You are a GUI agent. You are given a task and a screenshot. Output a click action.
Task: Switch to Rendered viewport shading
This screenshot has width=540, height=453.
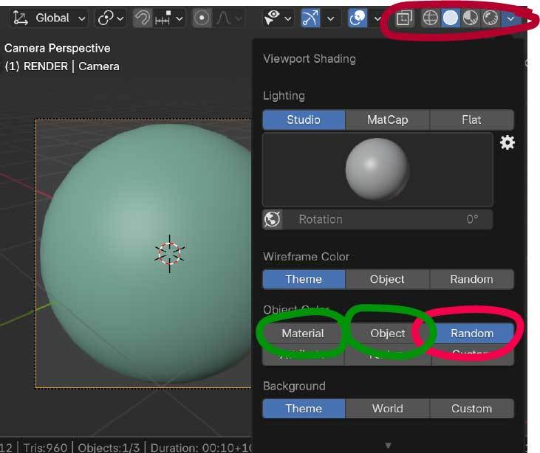coord(491,18)
